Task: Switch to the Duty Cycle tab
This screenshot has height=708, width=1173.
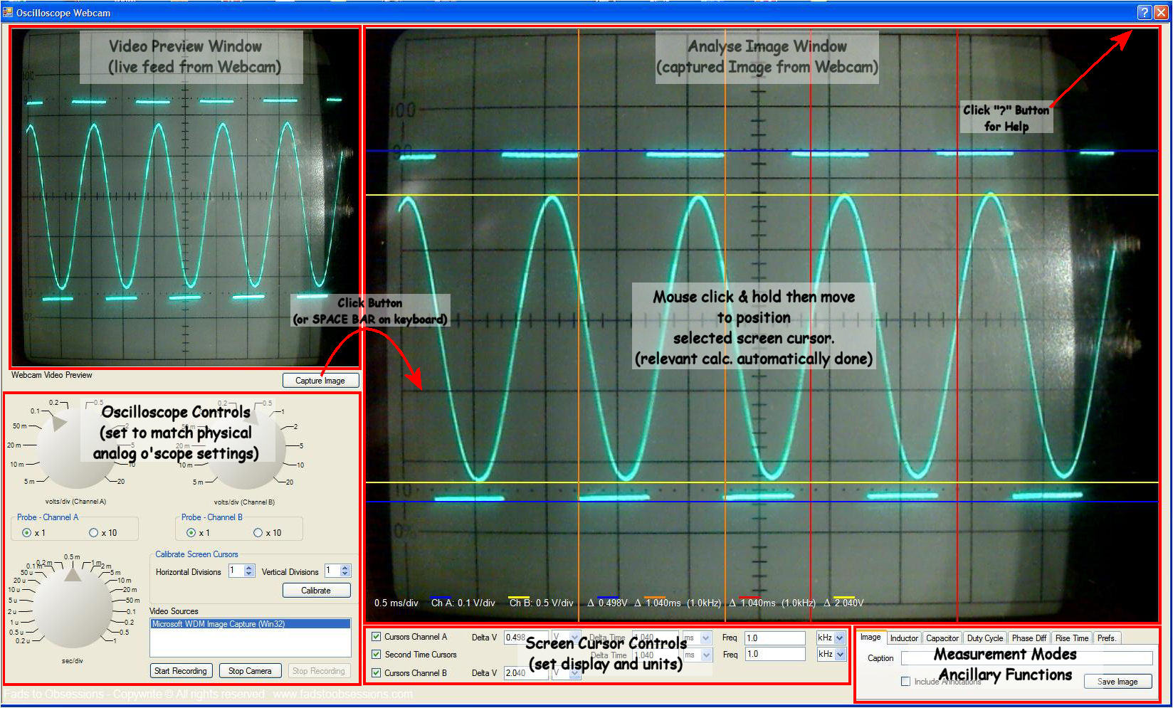Action: click(985, 638)
